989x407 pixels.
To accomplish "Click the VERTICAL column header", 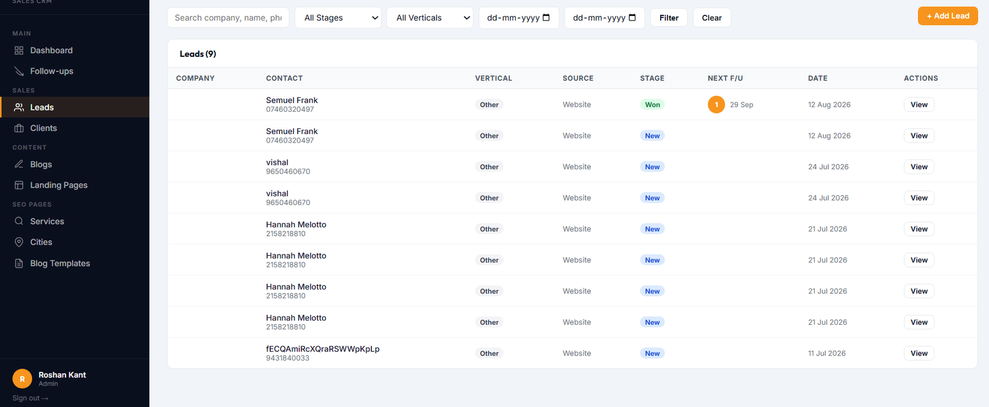I will pyautogui.click(x=493, y=78).
